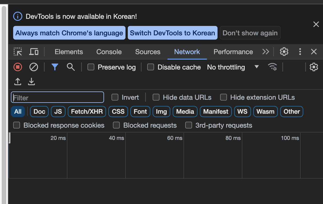Clear the network log

[33, 67]
